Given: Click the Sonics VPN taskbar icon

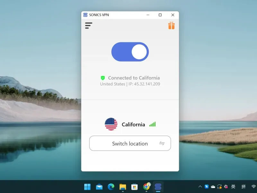Looking at the screenshot, I should [158, 187].
